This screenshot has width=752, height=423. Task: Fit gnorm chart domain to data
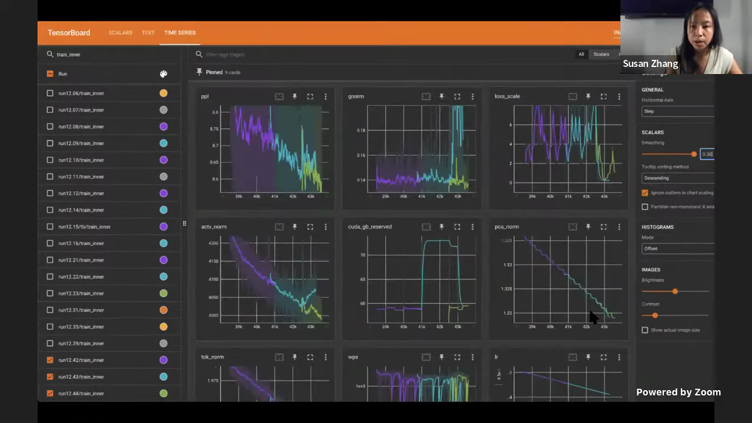[426, 96]
